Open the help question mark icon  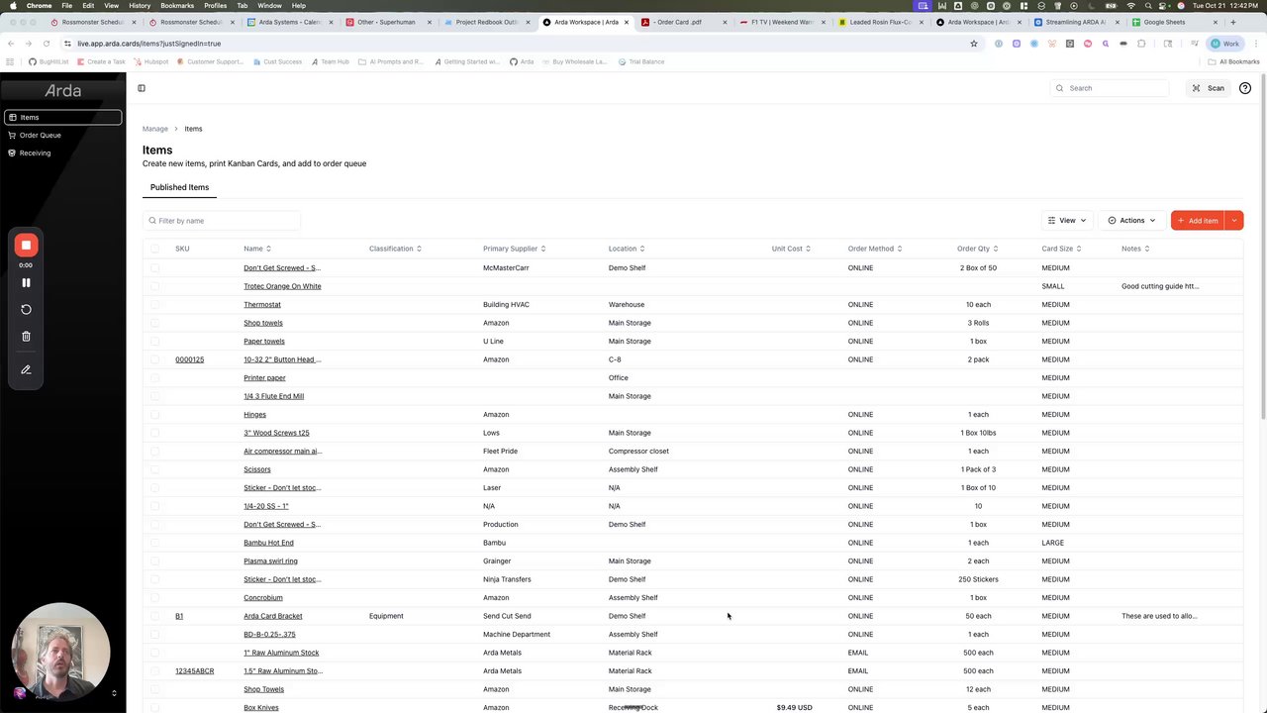(1245, 88)
